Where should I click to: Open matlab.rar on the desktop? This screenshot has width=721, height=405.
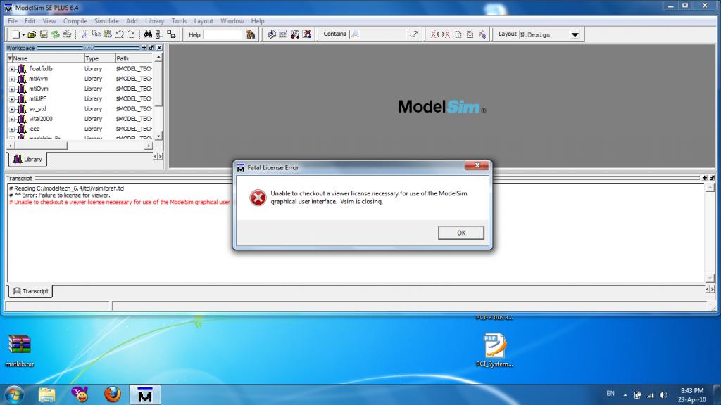coord(19,350)
